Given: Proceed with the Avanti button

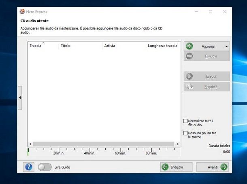Looking at the screenshot, I should click(212, 167).
